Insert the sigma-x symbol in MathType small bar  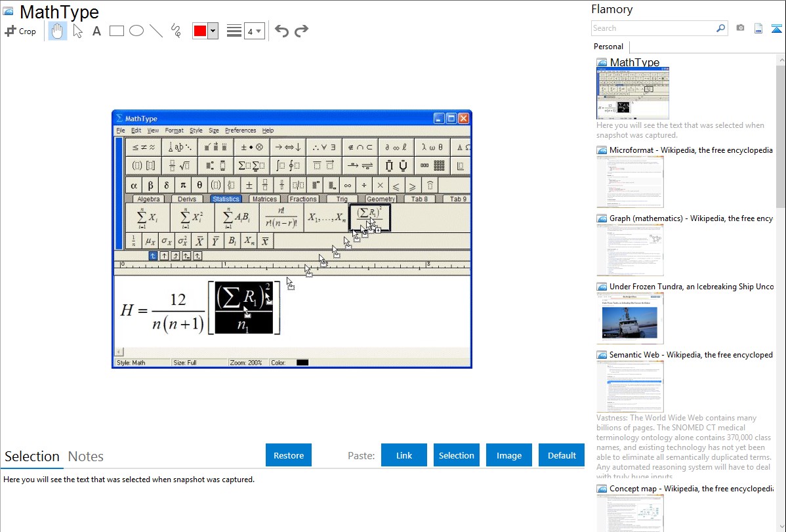pos(167,241)
